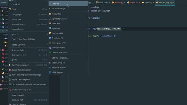The width and height of the screenshot is (187, 105).
Task: Create a new HTML File
Action: [68, 24]
